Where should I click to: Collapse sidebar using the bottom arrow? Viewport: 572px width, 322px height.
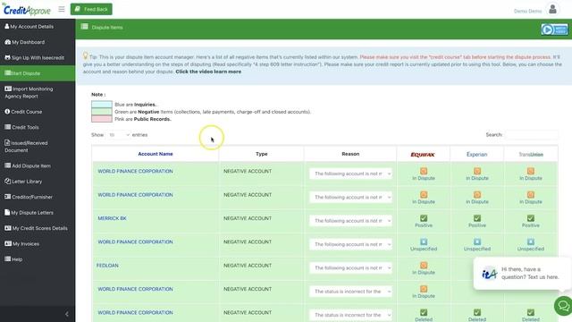point(66,314)
